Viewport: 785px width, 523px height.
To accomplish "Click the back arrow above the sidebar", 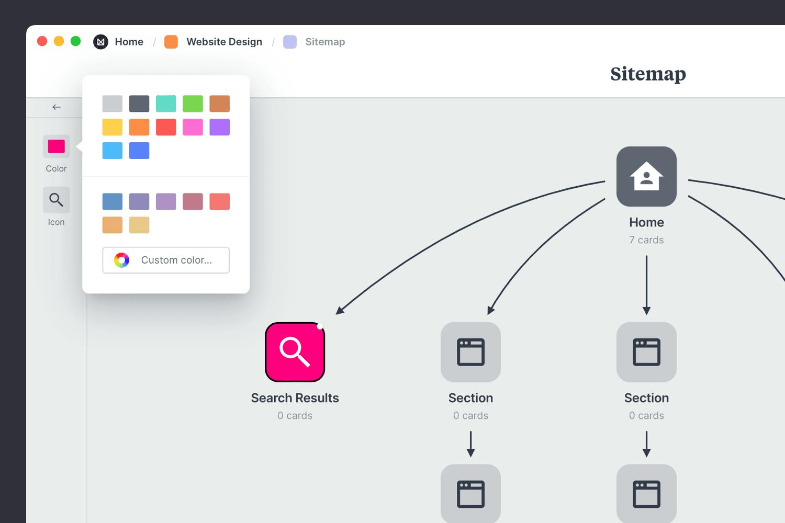I will point(57,107).
